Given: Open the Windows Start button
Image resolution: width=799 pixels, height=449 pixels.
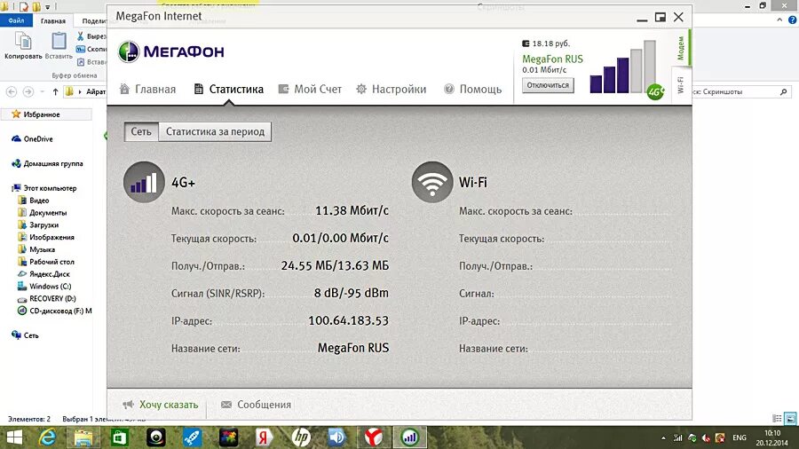Looking at the screenshot, I should [x=14, y=437].
